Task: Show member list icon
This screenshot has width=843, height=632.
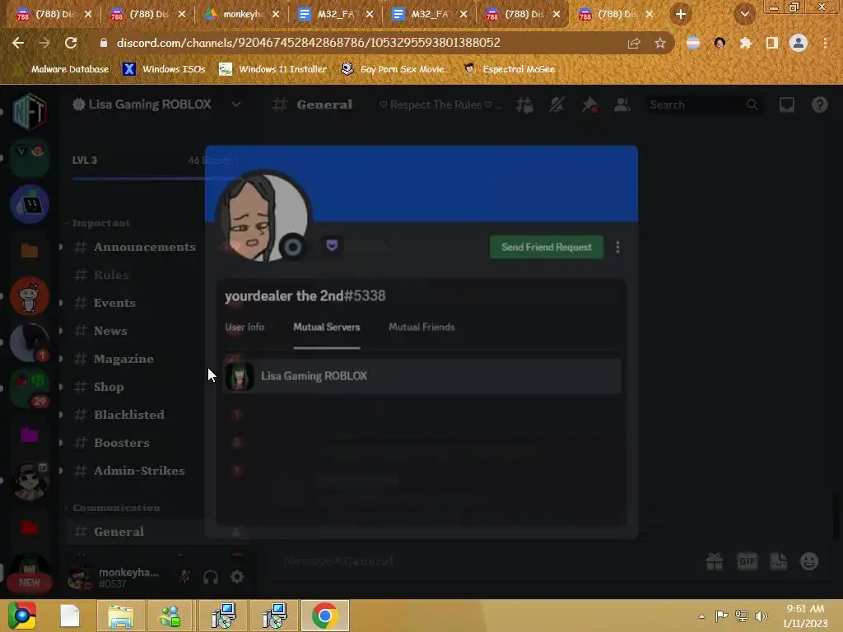Action: pos(622,105)
